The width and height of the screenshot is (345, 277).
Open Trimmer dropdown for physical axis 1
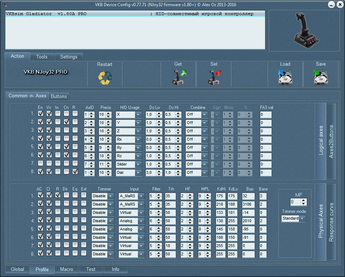pyautogui.click(x=103, y=196)
